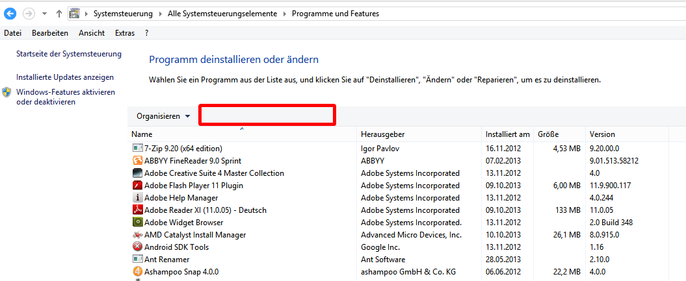This screenshot has height=281, width=686.
Task: Click the Adobe Flash Player 11 Plugin icon
Action: (x=137, y=186)
